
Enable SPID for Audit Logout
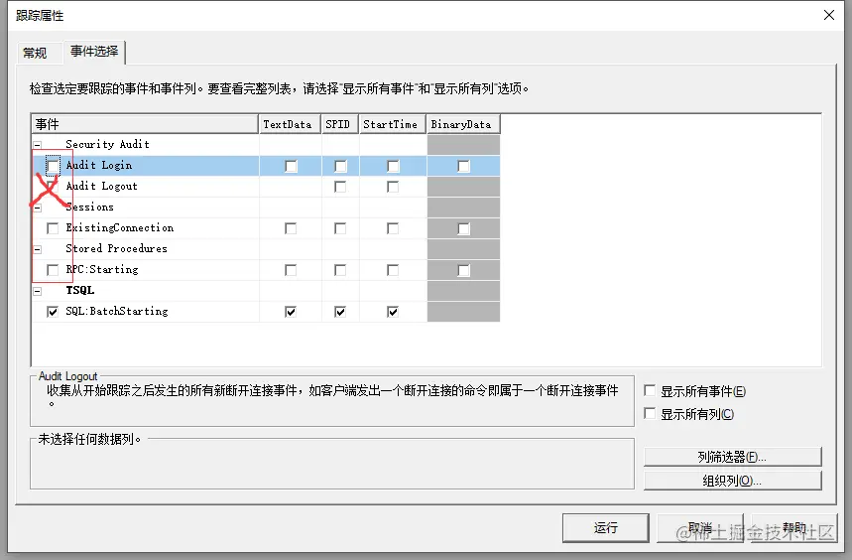point(340,187)
